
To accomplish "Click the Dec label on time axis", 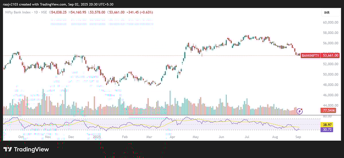I will [x=71, y=137].
